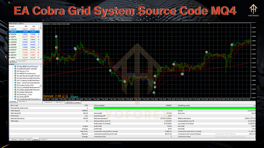The image size is (264, 148).
Task: Select EA_Golden_Elephant in Navigator
Action: point(28,90)
